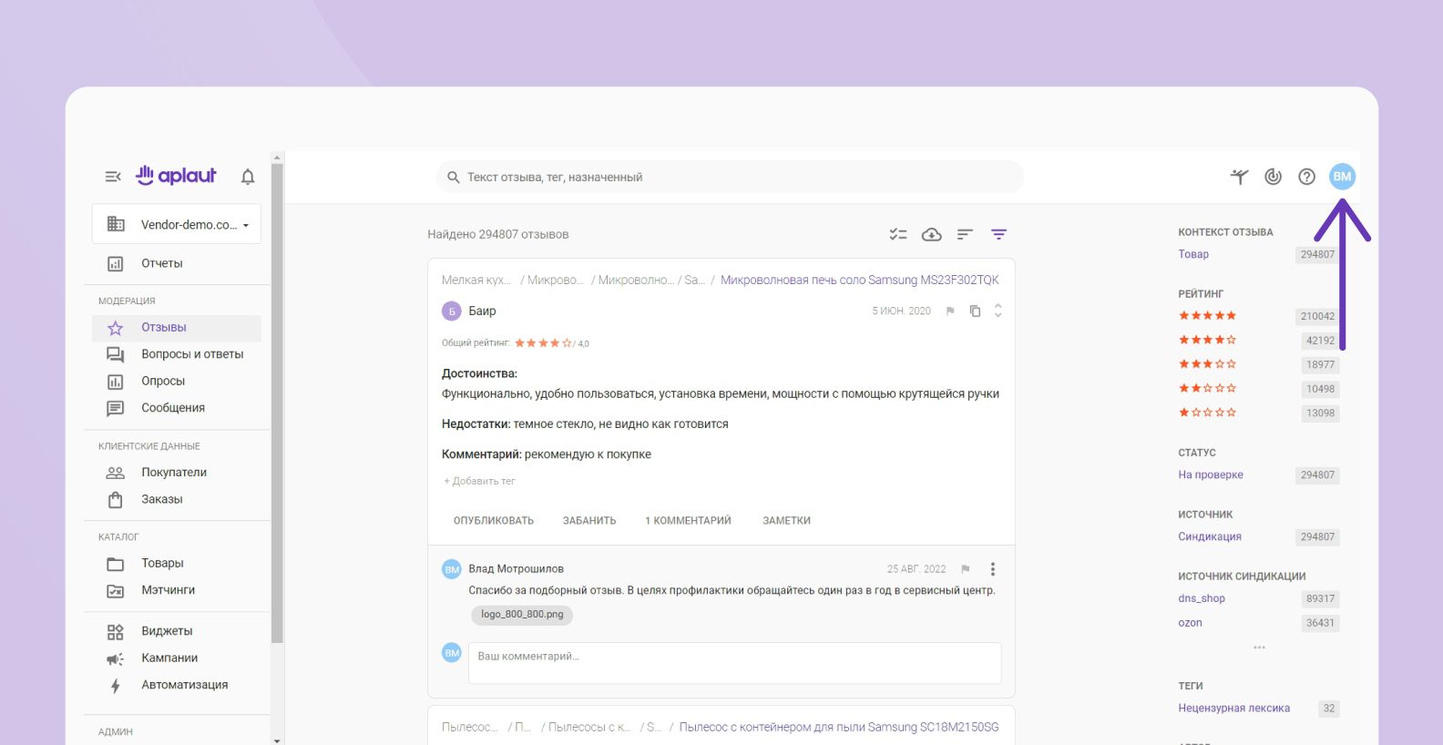Screen dimensions: 1443x745
Task: Click the cloud download export icon
Action: (x=931, y=235)
